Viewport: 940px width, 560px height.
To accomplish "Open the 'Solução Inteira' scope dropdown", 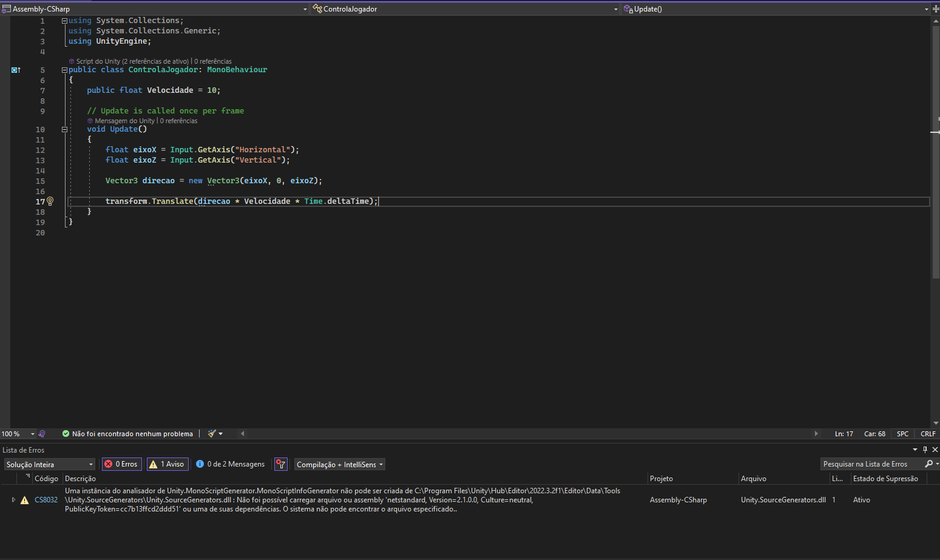I will coord(50,465).
